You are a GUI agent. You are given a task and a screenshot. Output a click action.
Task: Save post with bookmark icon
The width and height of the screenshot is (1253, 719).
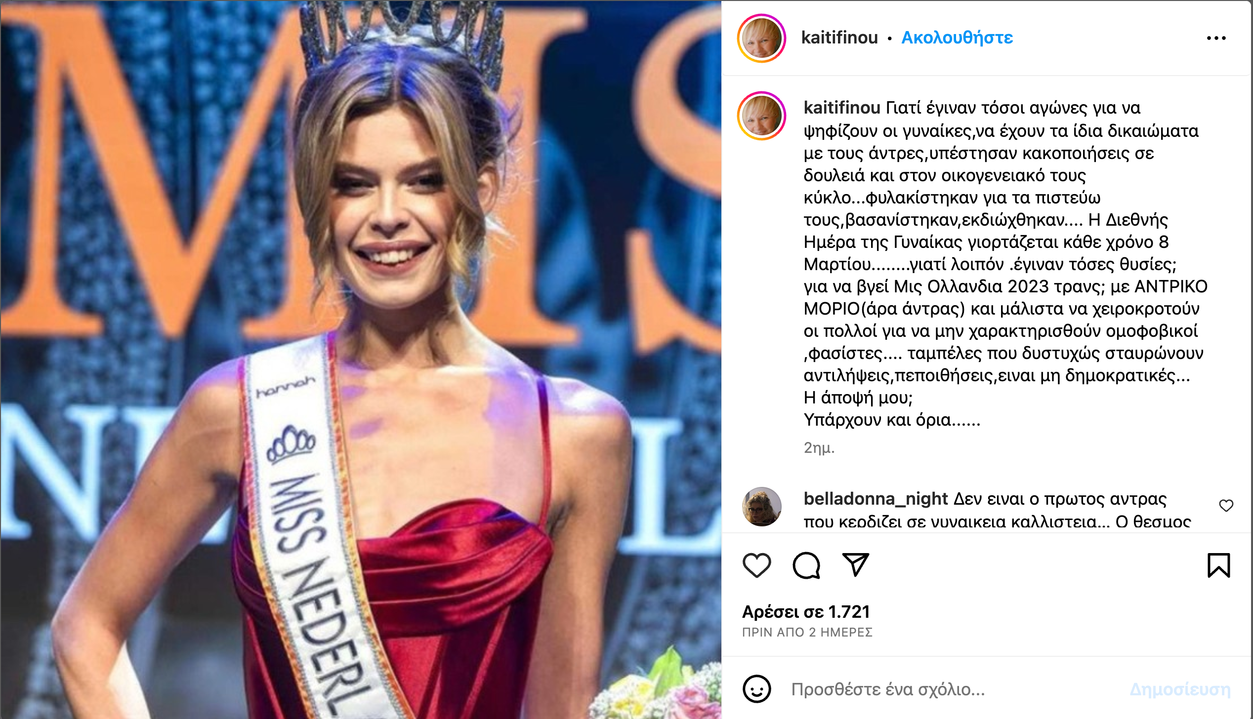(x=1218, y=565)
